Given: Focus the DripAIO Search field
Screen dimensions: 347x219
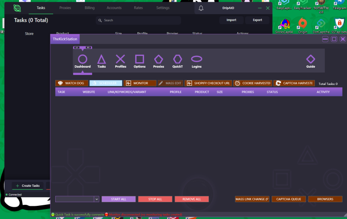Looking at the screenshot, I should click(x=138, y=20).
